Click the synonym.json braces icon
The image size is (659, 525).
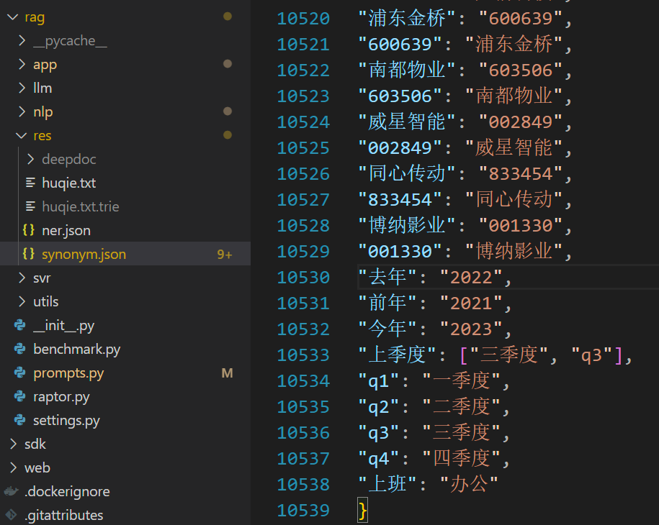click(29, 254)
